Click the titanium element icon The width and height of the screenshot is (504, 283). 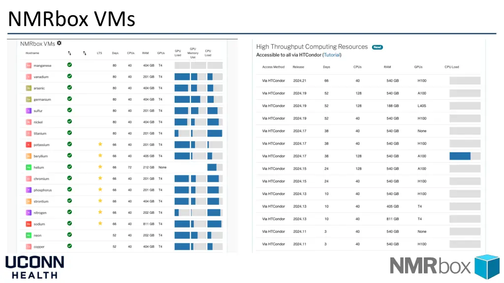[x=29, y=134]
